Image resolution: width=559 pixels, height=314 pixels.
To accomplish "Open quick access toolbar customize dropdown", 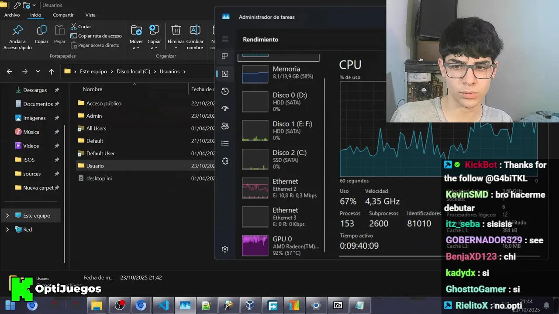I will click(x=34, y=5).
